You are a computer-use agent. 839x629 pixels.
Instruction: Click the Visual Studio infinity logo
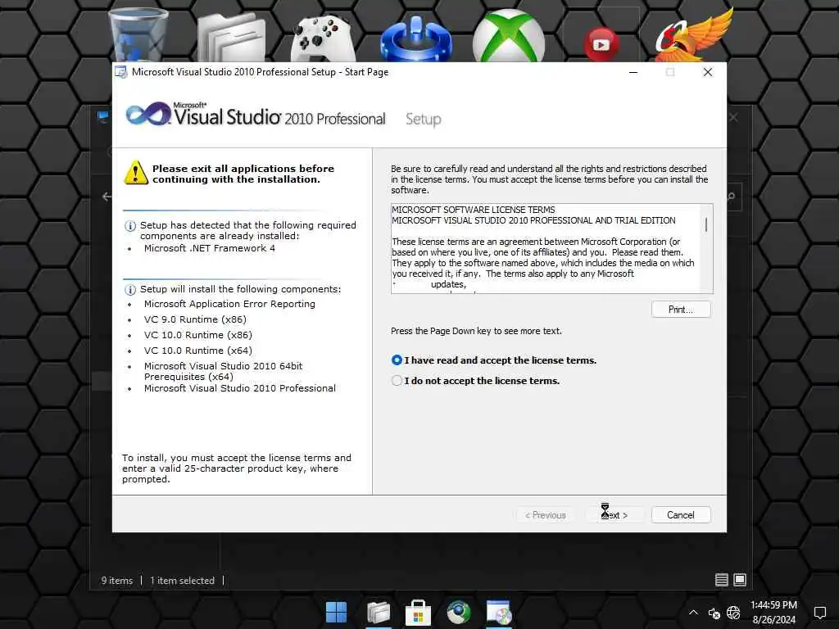click(148, 114)
